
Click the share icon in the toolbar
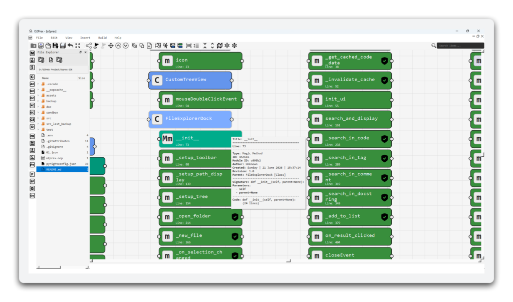89,46
